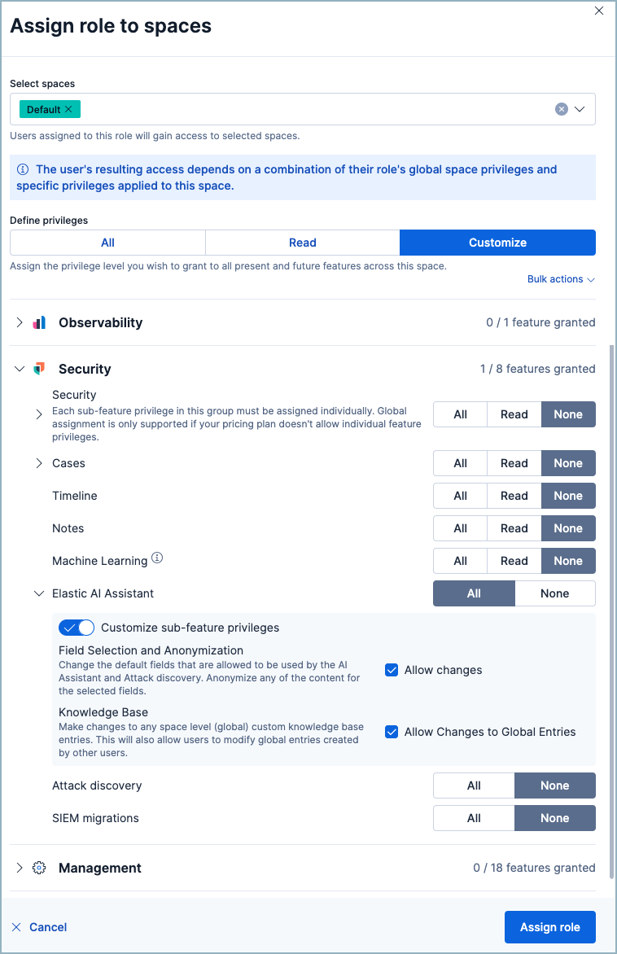Open the Select spaces dropdown arrow
Screen dimensions: 617x954
coord(580,108)
